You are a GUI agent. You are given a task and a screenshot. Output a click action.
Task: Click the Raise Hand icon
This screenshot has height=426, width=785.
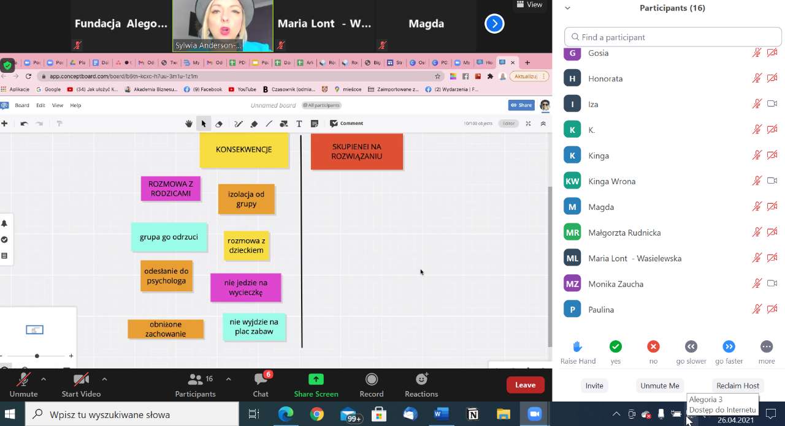[577, 347]
